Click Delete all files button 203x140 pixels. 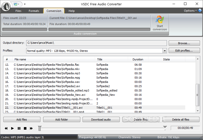[x=181, y=120]
